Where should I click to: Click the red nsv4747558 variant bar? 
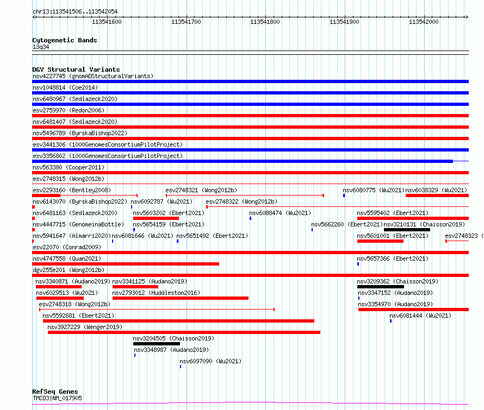[126, 264]
